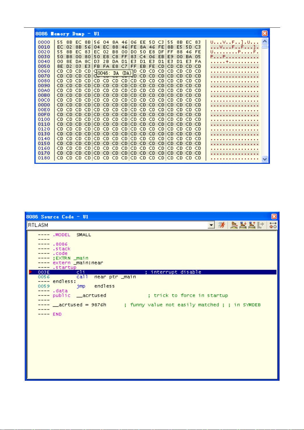
Task: Select the 'jmp endless' line at 0059
Action: click(x=96, y=286)
